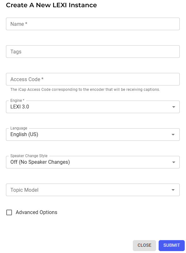Submit the new LEXI instance form
Viewport: 186px width, 253px height.
[x=172, y=245]
